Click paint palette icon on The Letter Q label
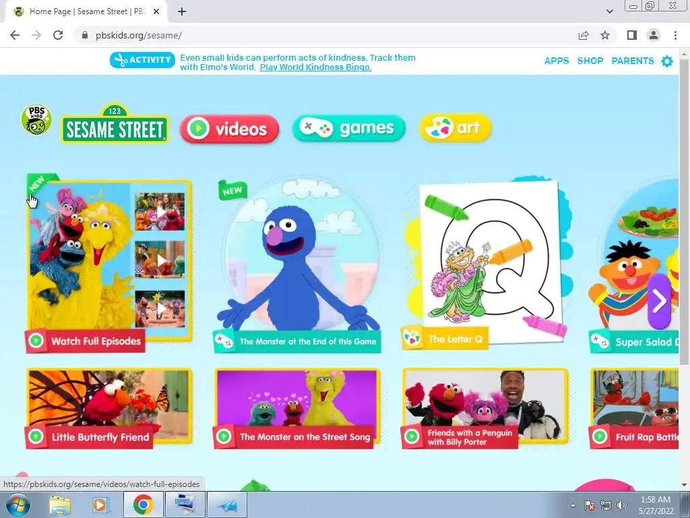Screen dimensions: 690x518 click(x=412, y=338)
